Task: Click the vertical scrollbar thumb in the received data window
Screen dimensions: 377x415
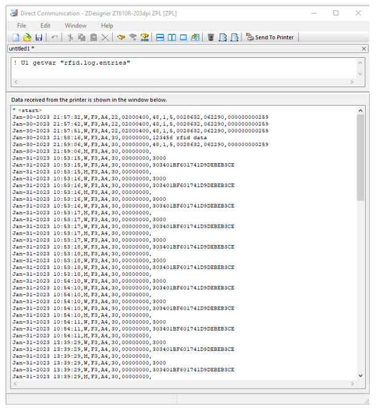Action: [x=360, y=157]
